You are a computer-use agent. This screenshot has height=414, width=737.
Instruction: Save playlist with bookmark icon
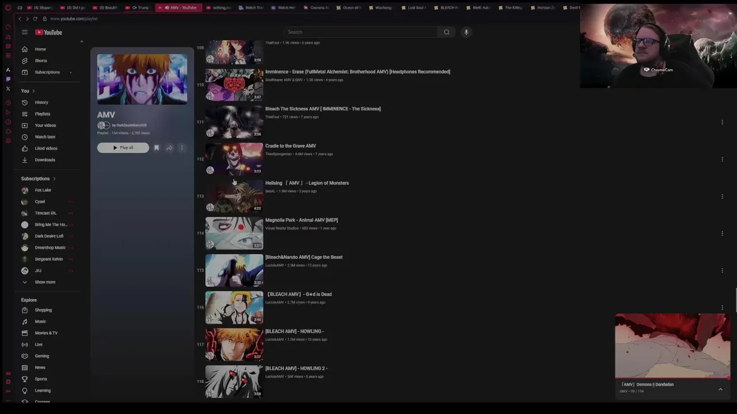[x=157, y=148]
